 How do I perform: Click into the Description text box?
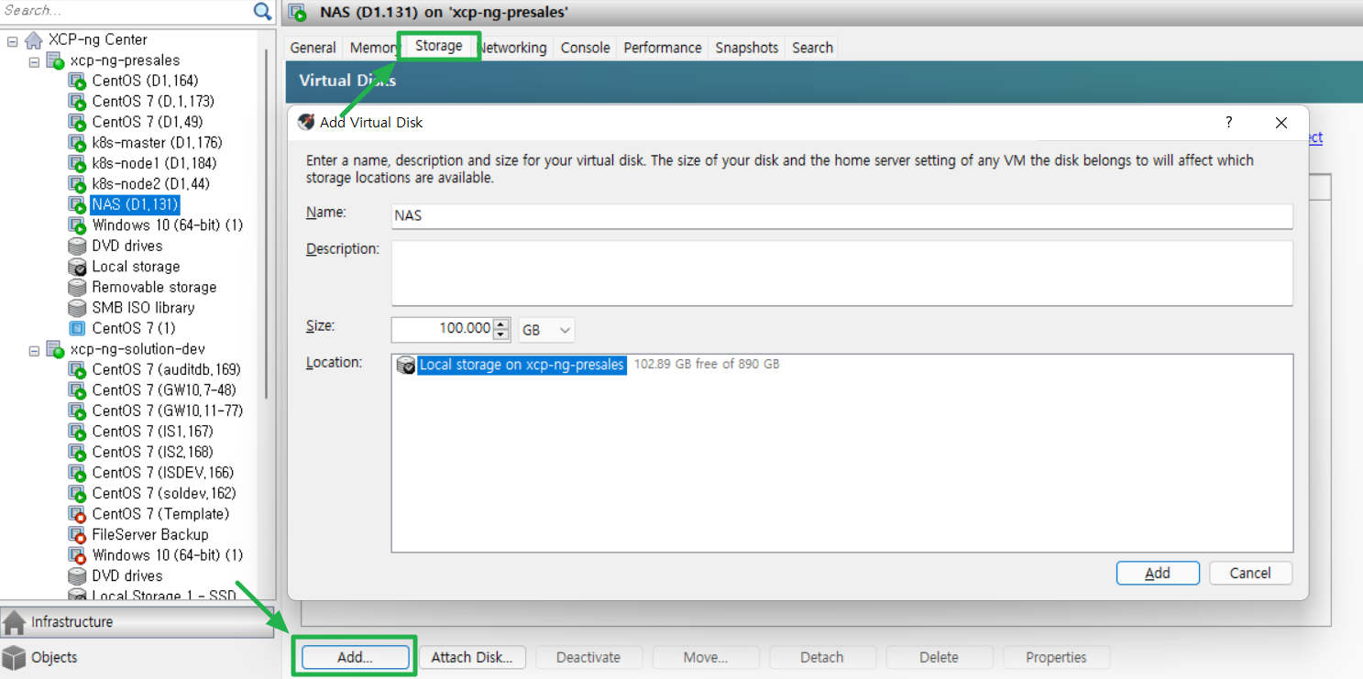tap(841, 272)
